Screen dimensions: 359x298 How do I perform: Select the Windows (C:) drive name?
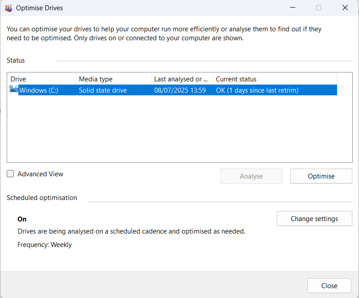coord(39,90)
